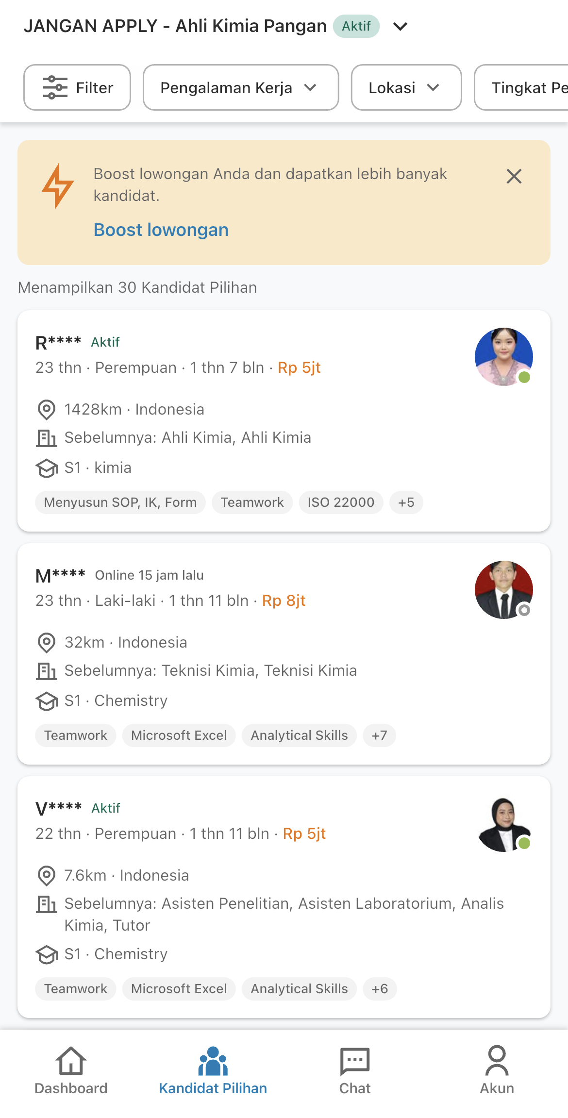
Task: View M****'s profile photo
Action: point(503,589)
